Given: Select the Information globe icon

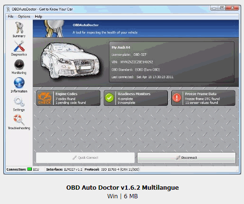Looking at the screenshot, I should tap(19, 82).
